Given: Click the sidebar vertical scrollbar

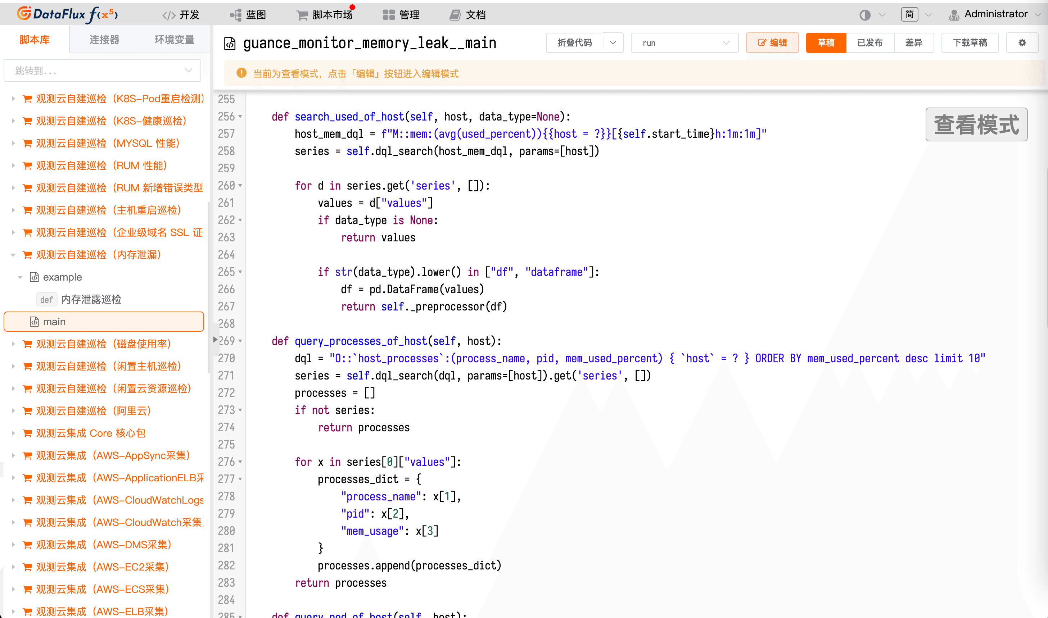Looking at the screenshot, I should coord(209,287).
